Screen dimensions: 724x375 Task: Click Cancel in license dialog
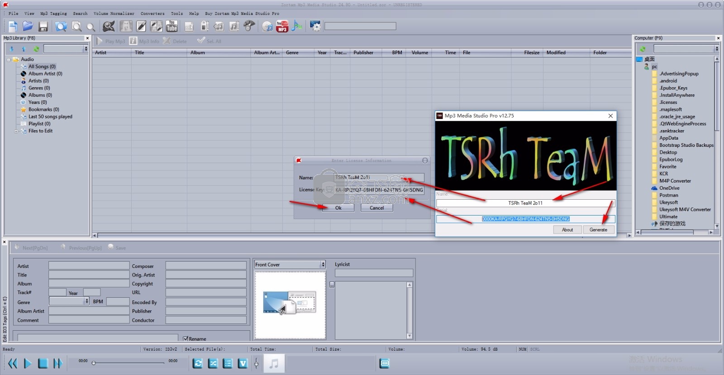[377, 208]
